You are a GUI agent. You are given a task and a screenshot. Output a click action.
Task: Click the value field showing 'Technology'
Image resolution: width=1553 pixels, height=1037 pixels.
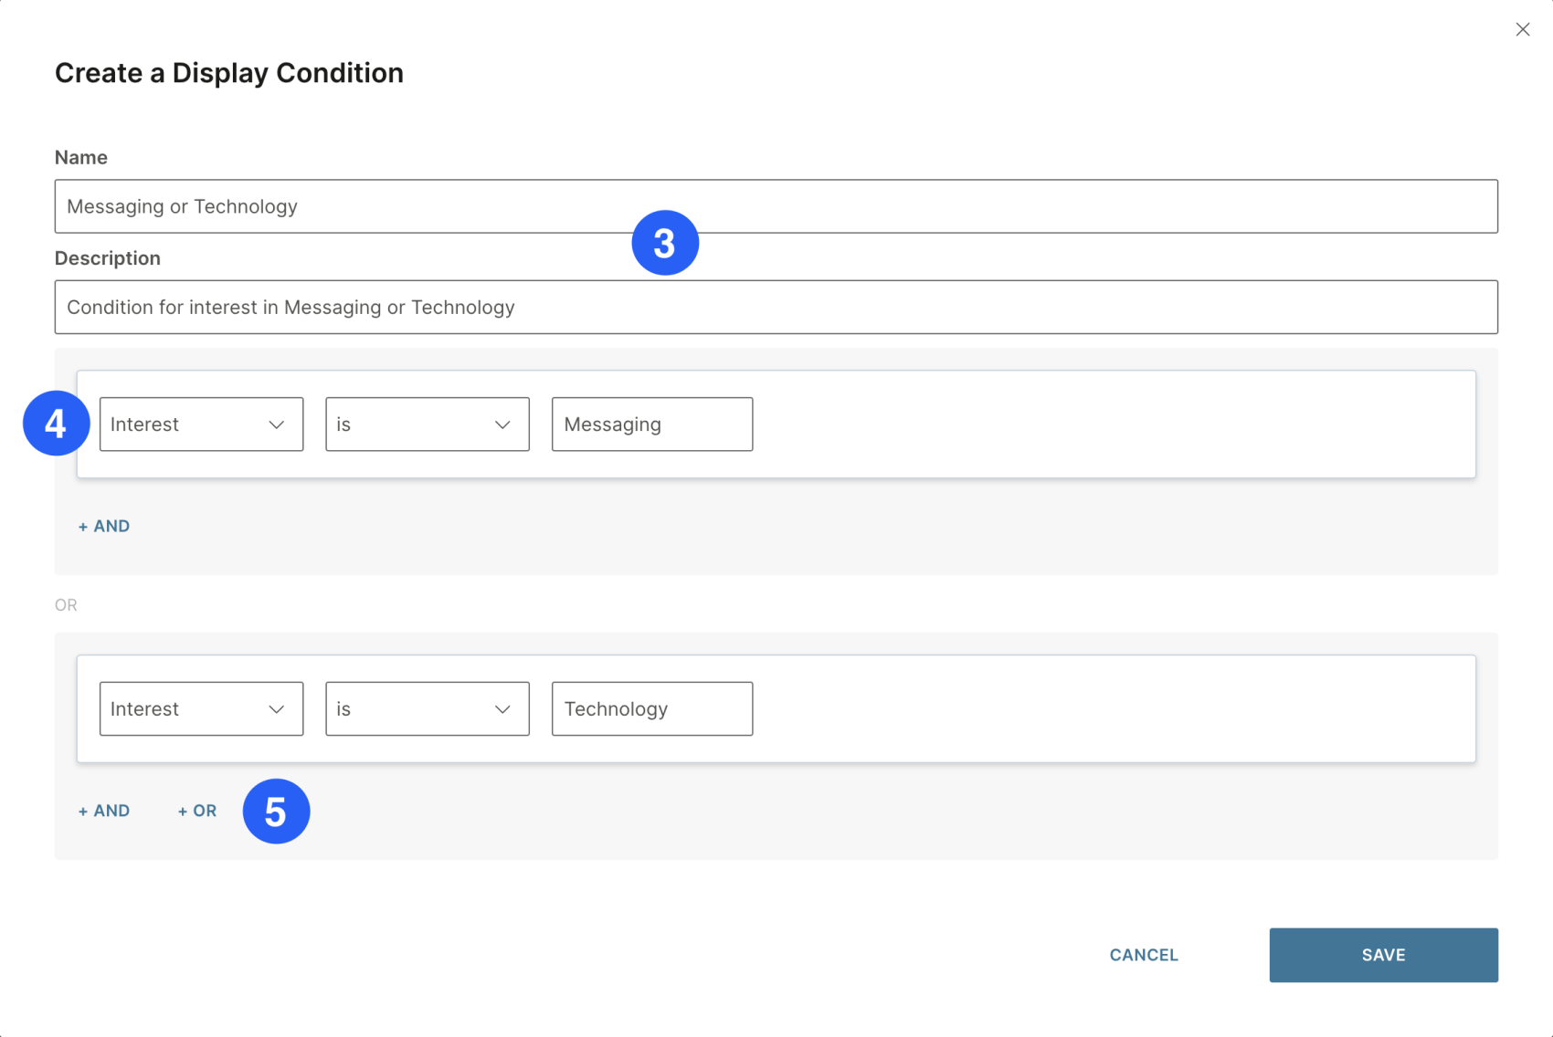tap(651, 708)
